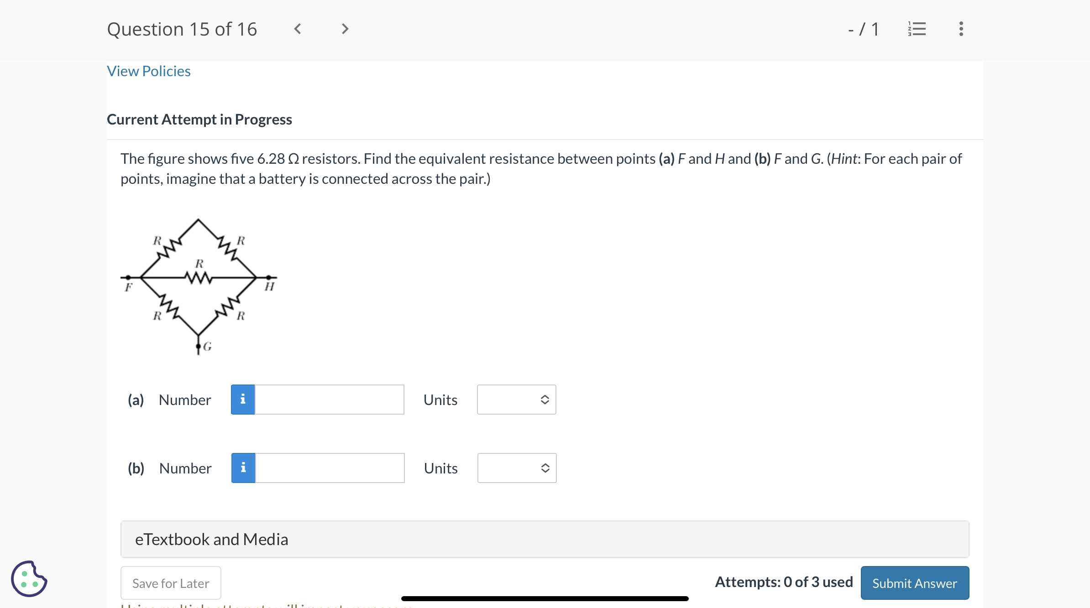The height and width of the screenshot is (608, 1090).
Task: Select the Question 15 of 16 header
Action: click(182, 29)
